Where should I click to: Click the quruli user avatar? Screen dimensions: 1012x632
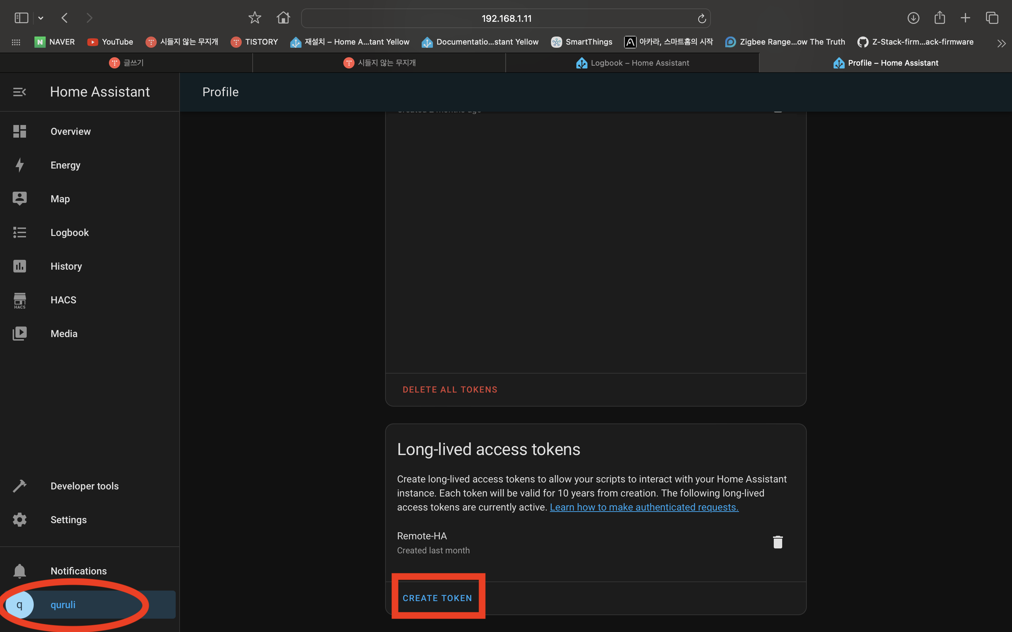point(19,605)
